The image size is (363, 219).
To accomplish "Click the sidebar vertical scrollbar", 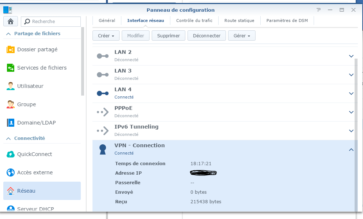I will click(x=83, y=62).
